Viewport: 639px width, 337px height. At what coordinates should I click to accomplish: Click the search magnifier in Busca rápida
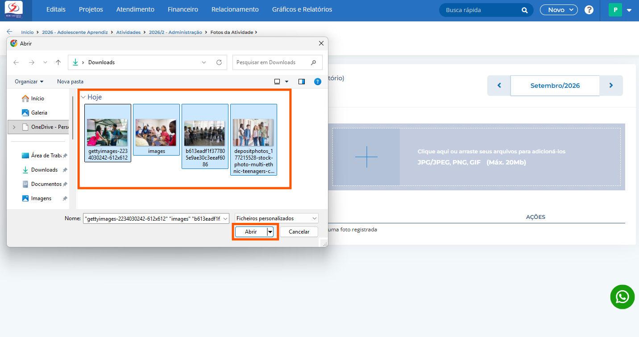pyautogui.click(x=525, y=10)
